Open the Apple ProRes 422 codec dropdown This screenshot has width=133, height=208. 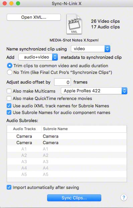pyautogui.click(x=94, y=91)
